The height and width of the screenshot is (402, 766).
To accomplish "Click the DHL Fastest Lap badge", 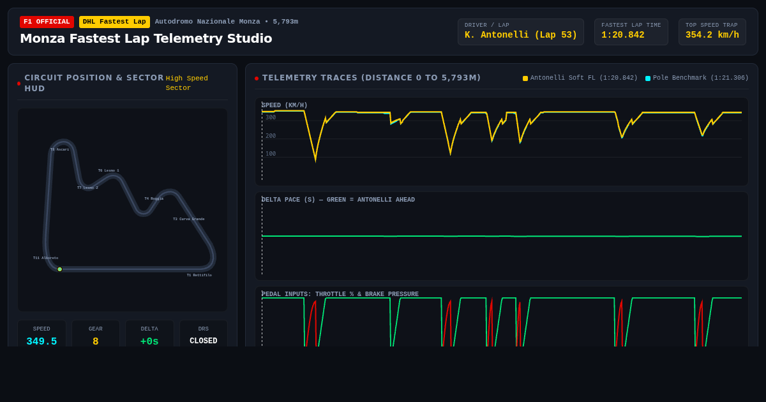I will [x=114, y=22].
